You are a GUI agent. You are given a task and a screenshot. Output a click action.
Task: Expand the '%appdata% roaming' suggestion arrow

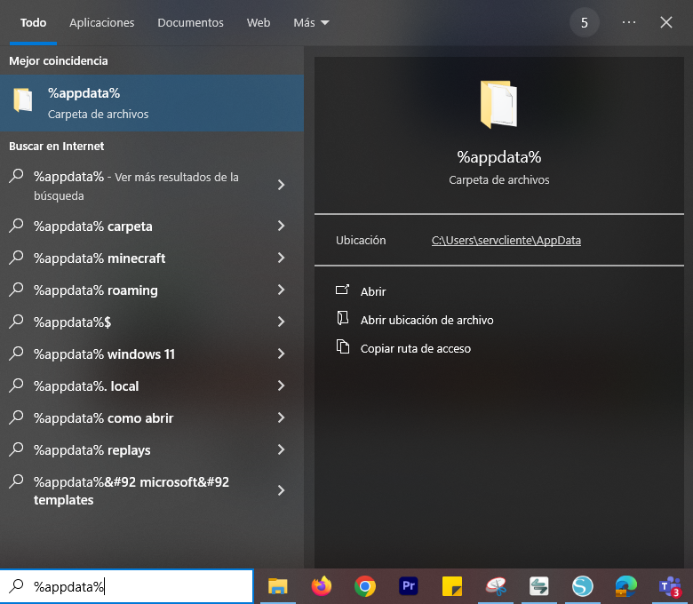(x=281, y=290)
